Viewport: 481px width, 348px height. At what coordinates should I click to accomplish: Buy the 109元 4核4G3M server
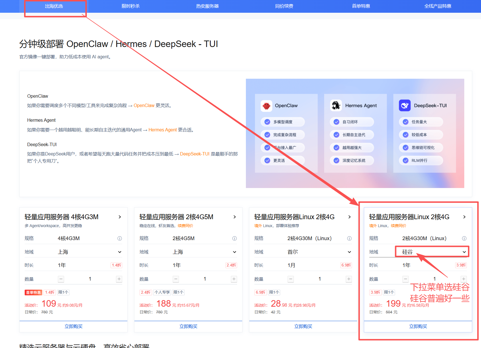[73, 326]
